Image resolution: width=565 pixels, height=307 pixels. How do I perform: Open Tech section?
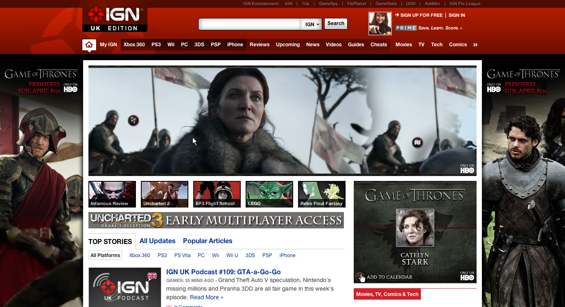tap(437, 45)
